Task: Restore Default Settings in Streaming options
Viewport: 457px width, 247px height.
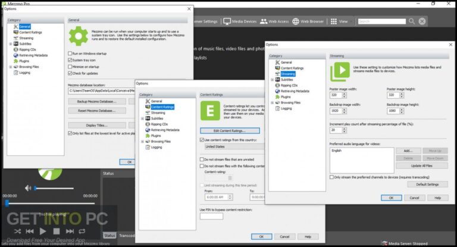Action: 427,185
